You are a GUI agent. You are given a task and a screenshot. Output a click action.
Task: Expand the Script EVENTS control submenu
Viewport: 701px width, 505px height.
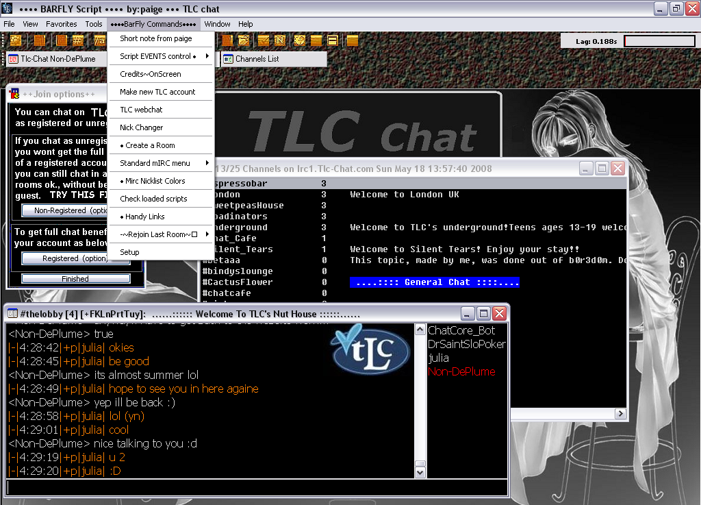[x=161, y=56]
